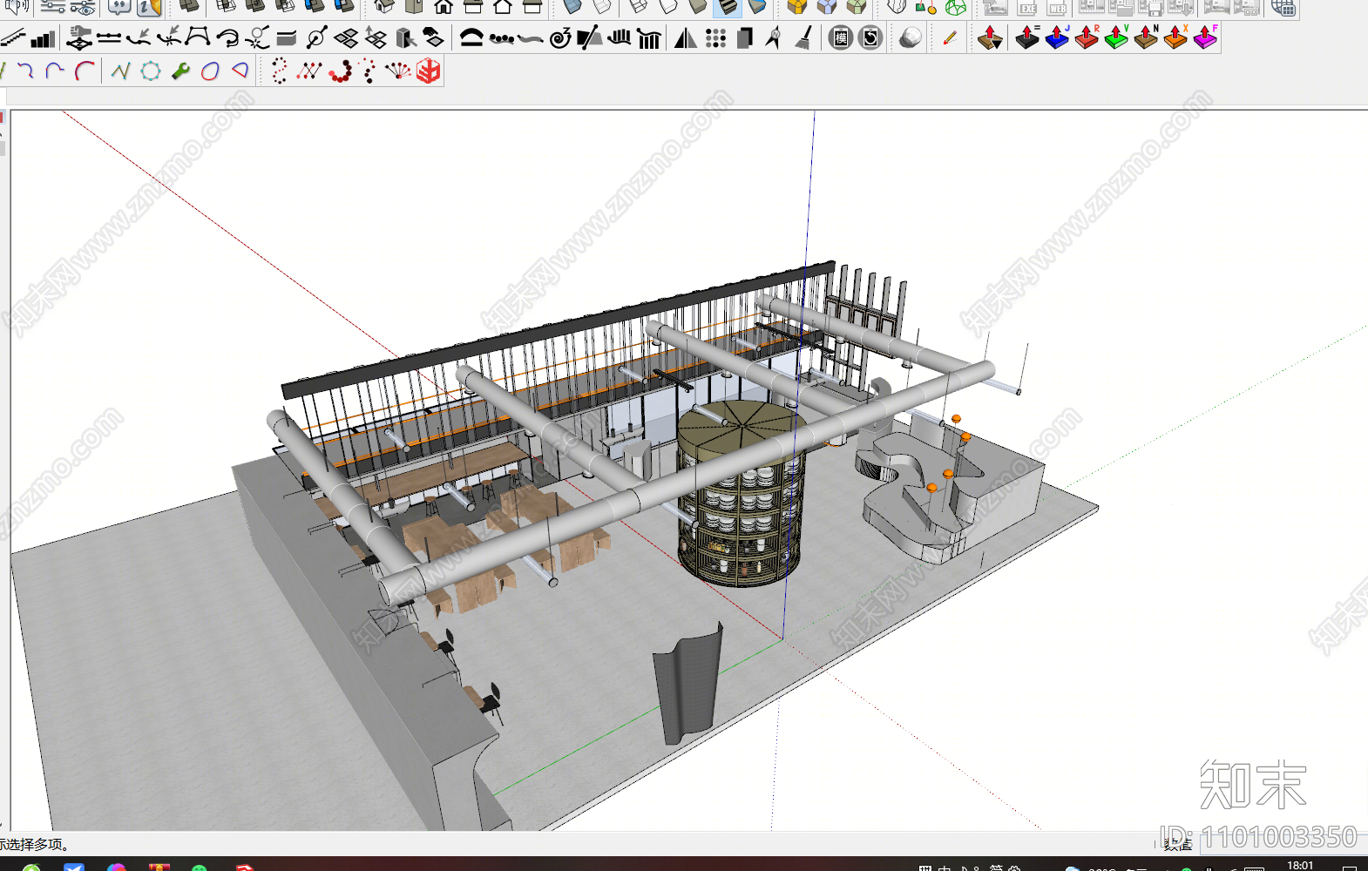The image size is (1368, 871).
Task: Select the green V push-pull tool
Action: coord(1116,37)
